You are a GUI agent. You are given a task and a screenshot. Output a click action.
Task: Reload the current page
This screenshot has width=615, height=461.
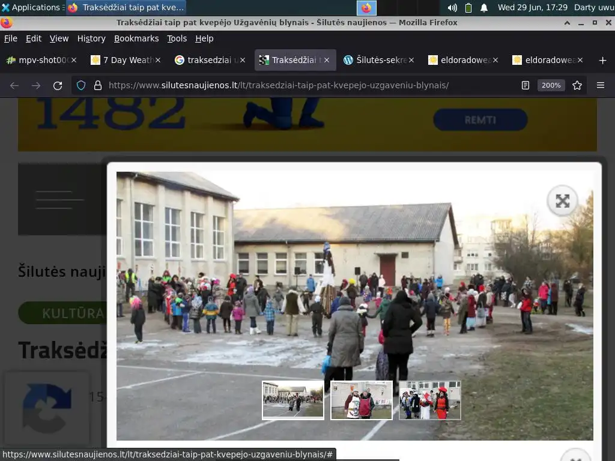point(58,85)
